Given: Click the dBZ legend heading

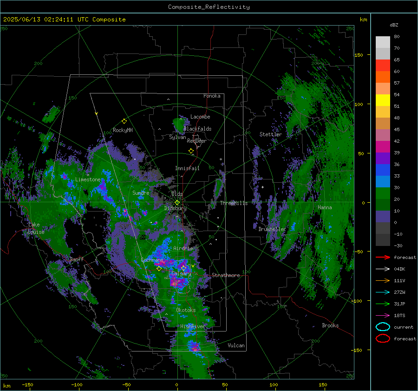Looking at the screenshot, I should click(x=394, y=25).
